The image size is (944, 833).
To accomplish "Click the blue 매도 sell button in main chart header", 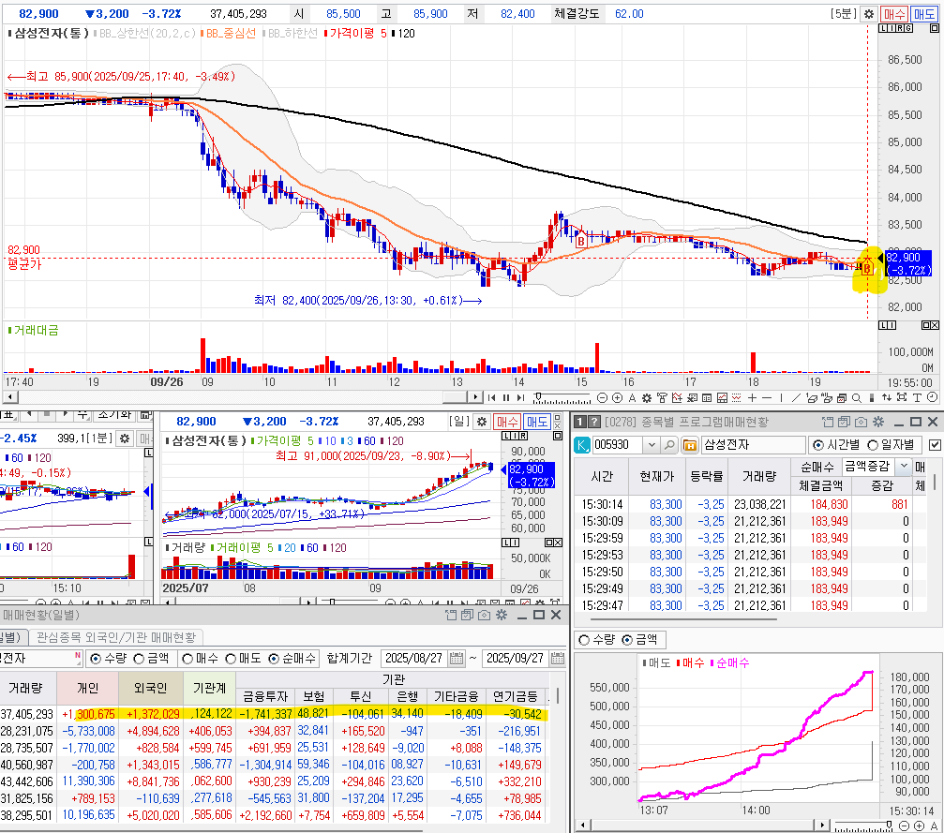I will [x=924, y=14].
